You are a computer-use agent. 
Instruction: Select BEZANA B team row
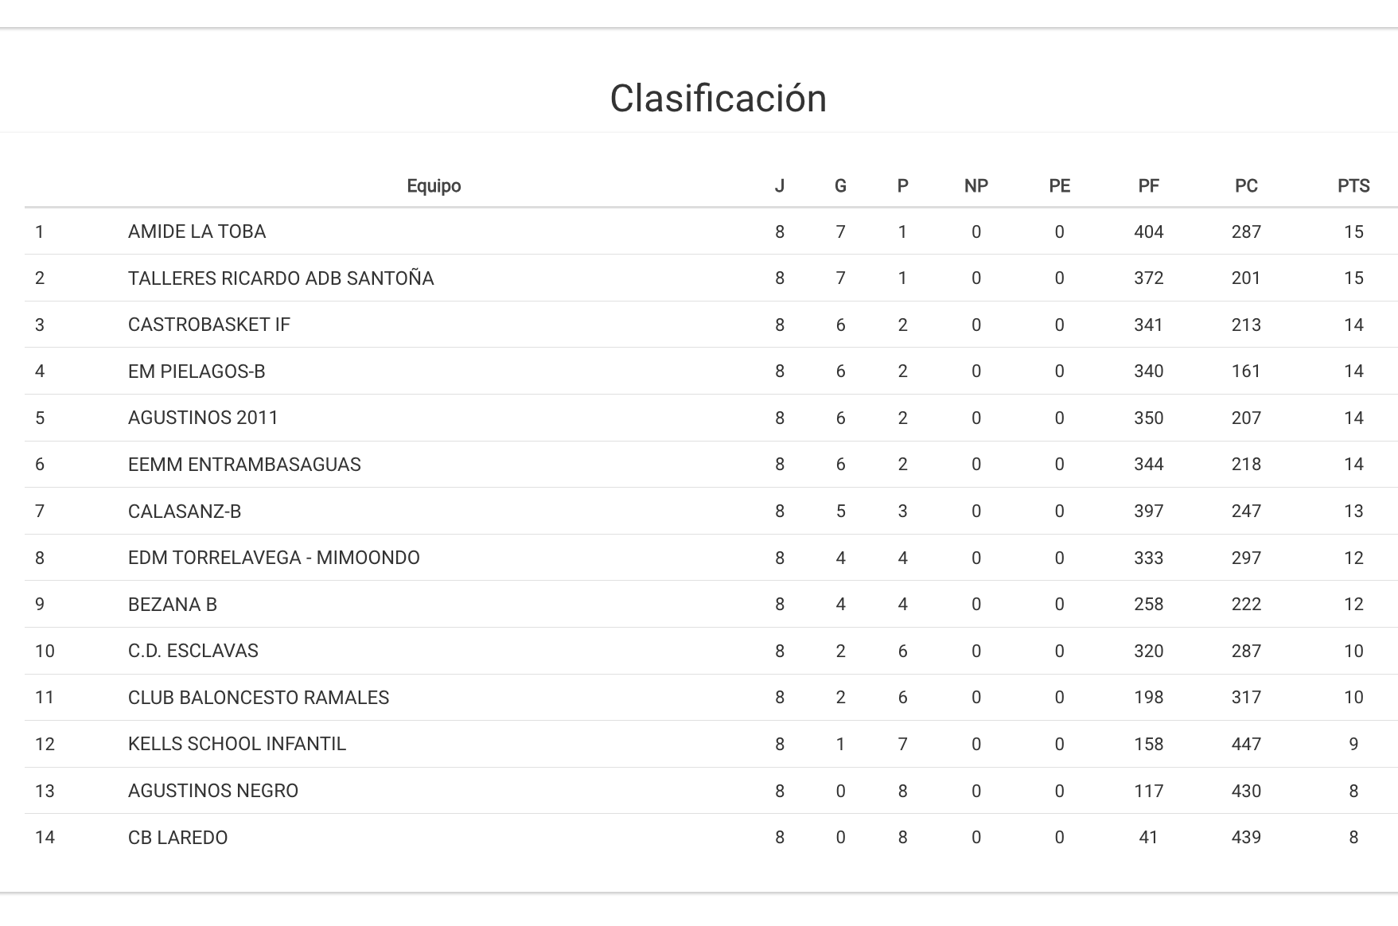173,605
